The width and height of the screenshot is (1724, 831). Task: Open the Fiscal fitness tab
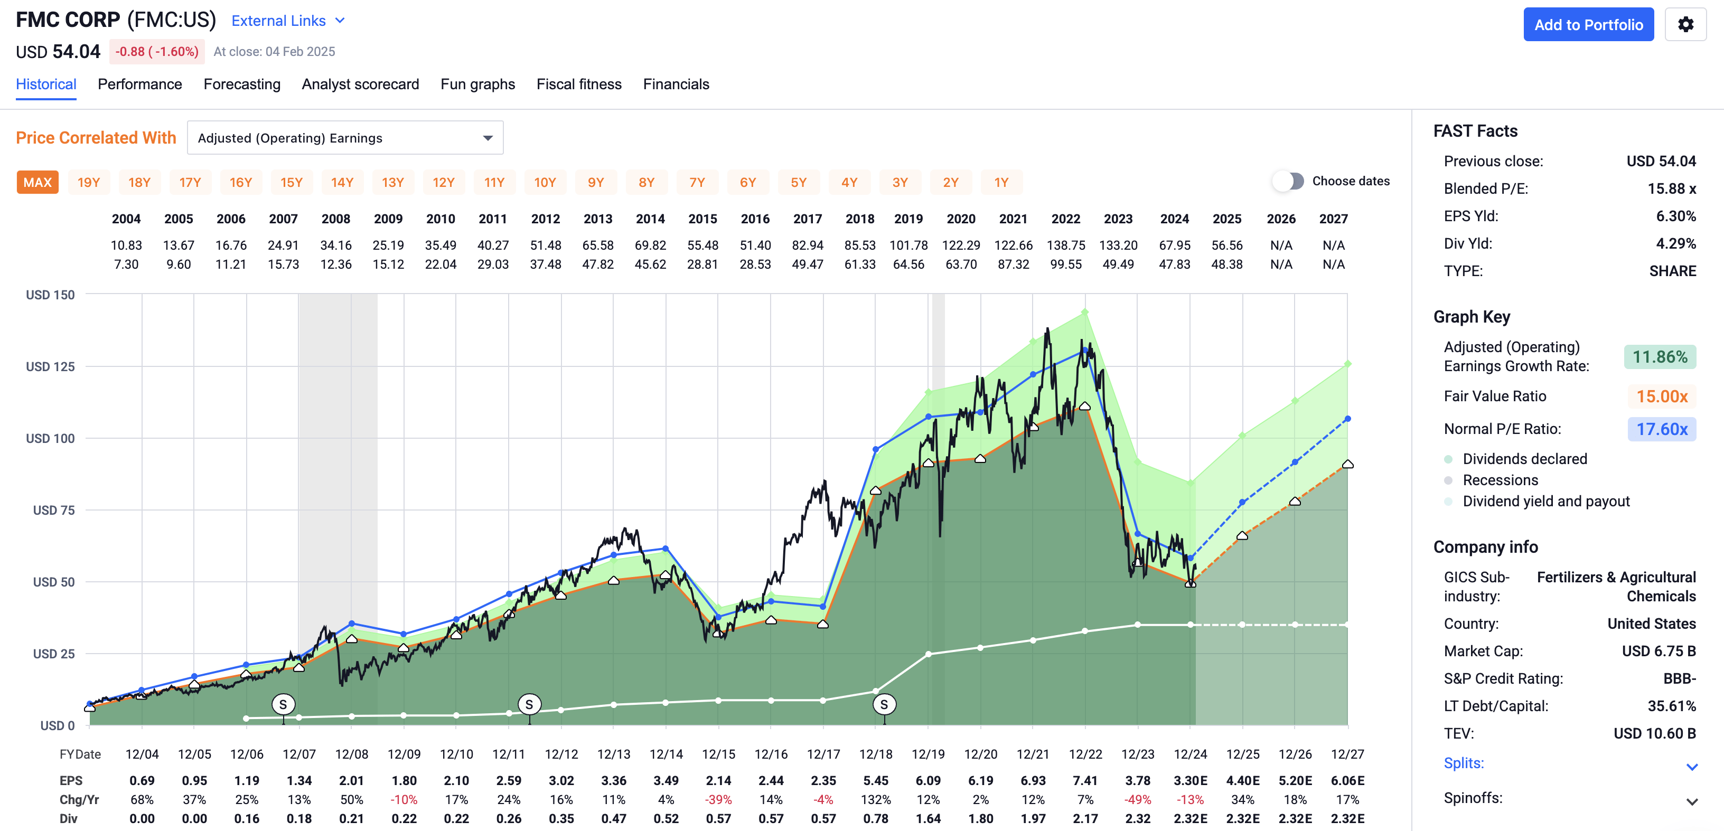tap(578, 84)
